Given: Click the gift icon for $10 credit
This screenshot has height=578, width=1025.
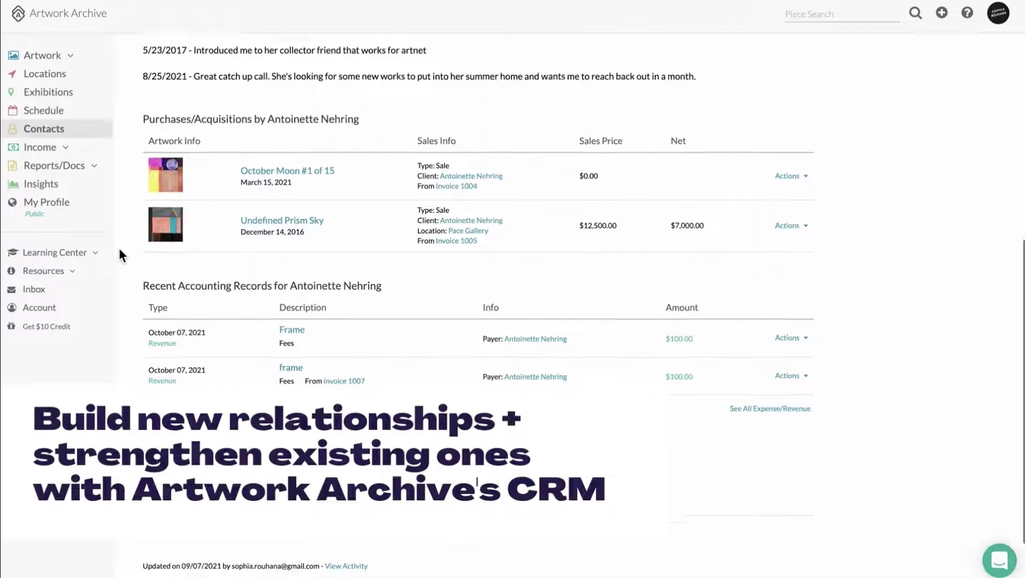Looking at the screenshot, I should (11, 326).
